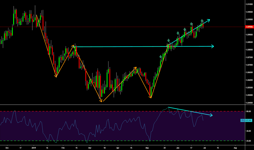Click the 0.85500 price axis label
The image size is (254, 150).
coord(249,88)
